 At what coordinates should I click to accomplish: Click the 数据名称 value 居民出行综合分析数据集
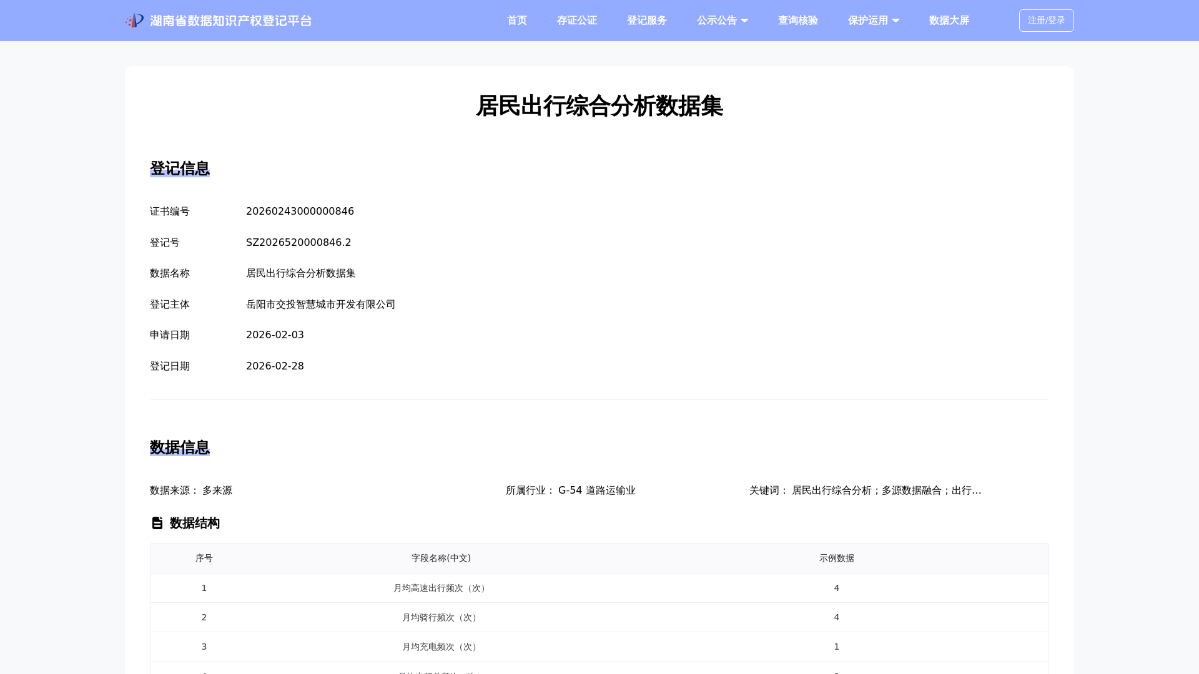[301, 273]
